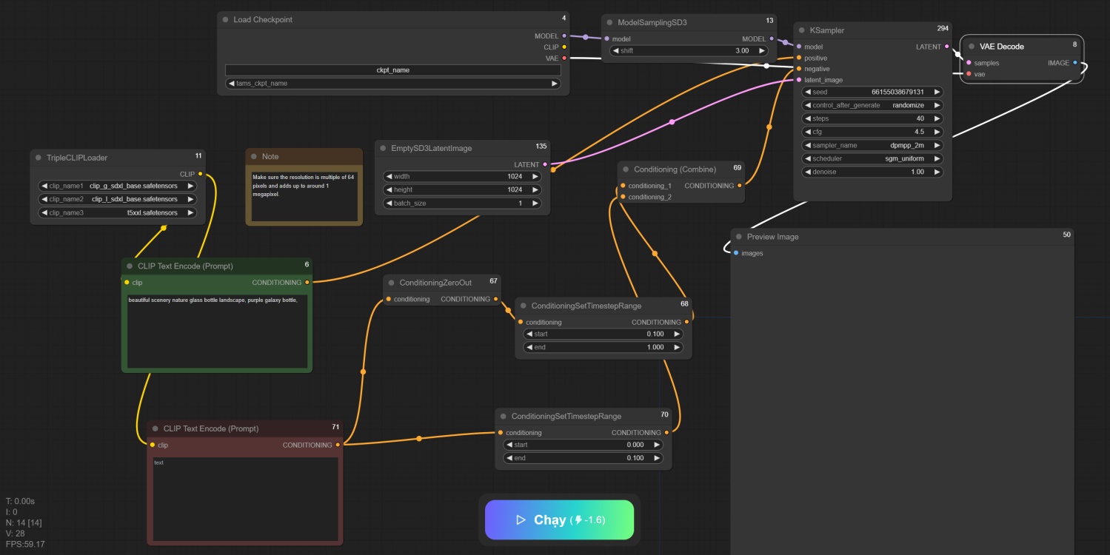Open clip_name1 clip_g_sdxl_base dropdown
1110x555 pixels.
[118, 186]
